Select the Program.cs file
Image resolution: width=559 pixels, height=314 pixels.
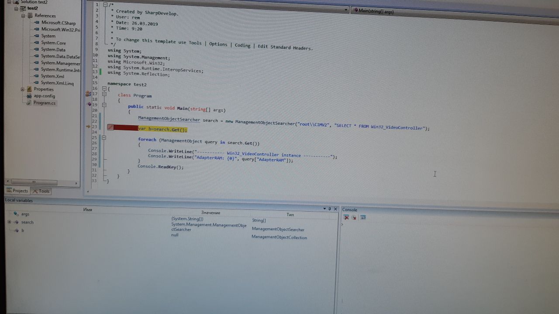coord(45,103)
